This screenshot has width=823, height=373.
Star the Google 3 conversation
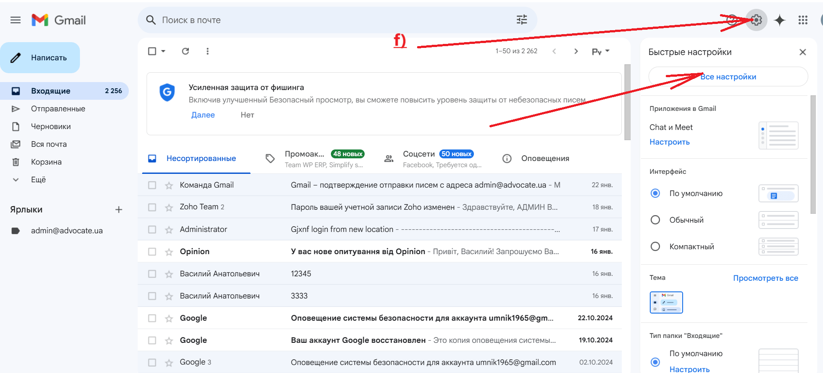169,363
